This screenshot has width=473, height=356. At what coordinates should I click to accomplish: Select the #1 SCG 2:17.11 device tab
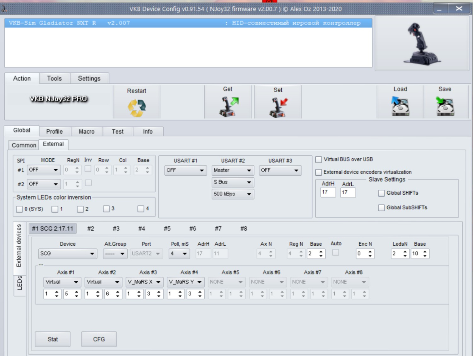[53, 229]
